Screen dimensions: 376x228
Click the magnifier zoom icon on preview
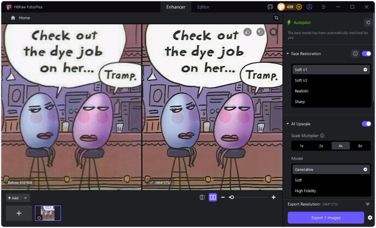tap(274, 32)
